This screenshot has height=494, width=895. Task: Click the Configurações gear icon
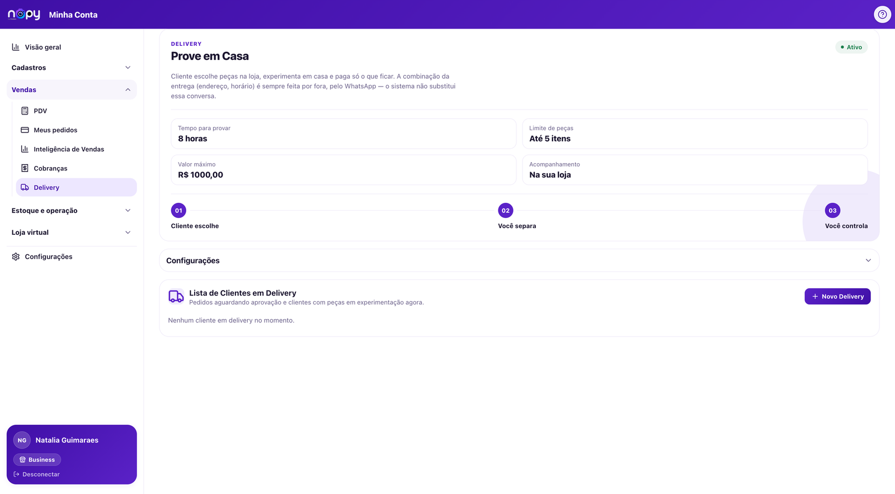[x=16, y=256]
